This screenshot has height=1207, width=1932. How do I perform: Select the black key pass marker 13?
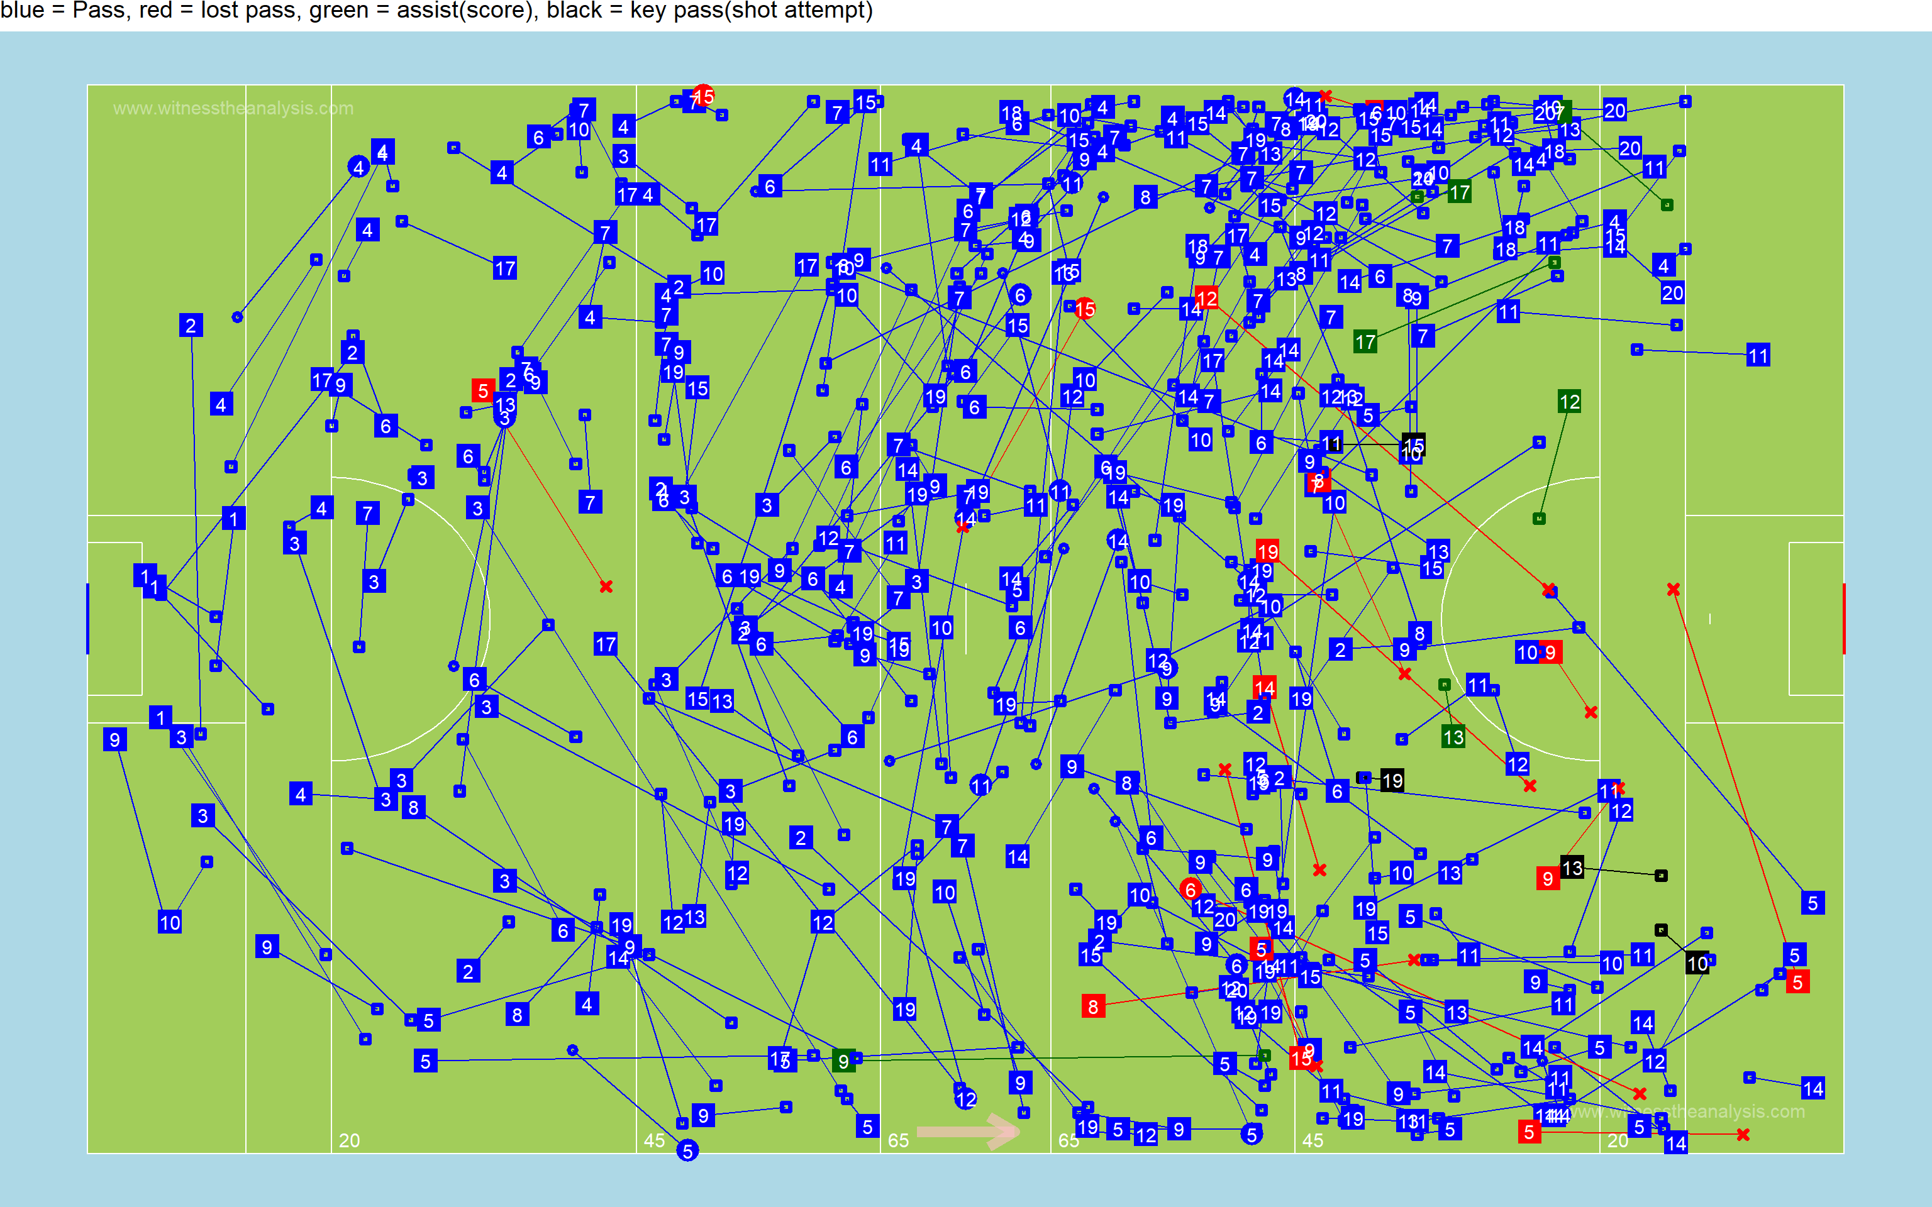pos(1571,868)
